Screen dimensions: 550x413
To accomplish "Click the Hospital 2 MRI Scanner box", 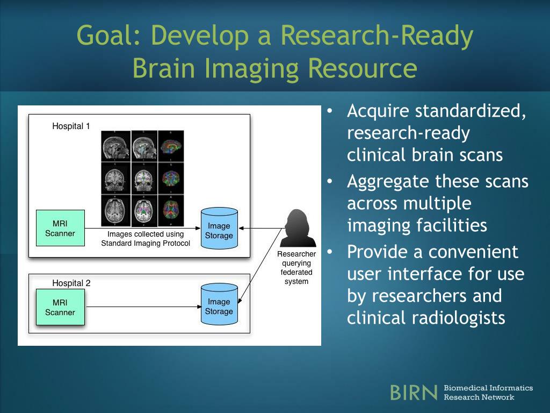I will coord(60,307).
